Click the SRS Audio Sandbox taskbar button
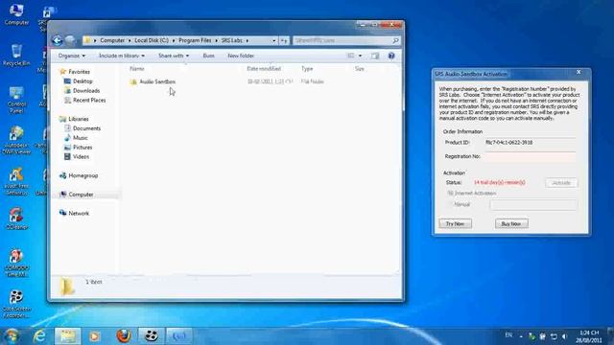614x345 pixels. pyautogui.click(x=179, y=335)
